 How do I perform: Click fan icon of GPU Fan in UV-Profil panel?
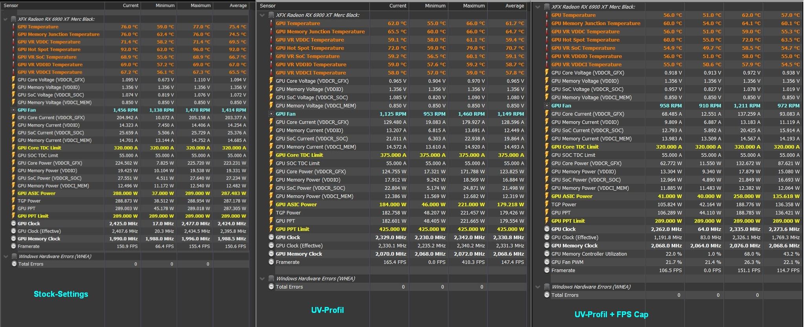tap(271, 114)
